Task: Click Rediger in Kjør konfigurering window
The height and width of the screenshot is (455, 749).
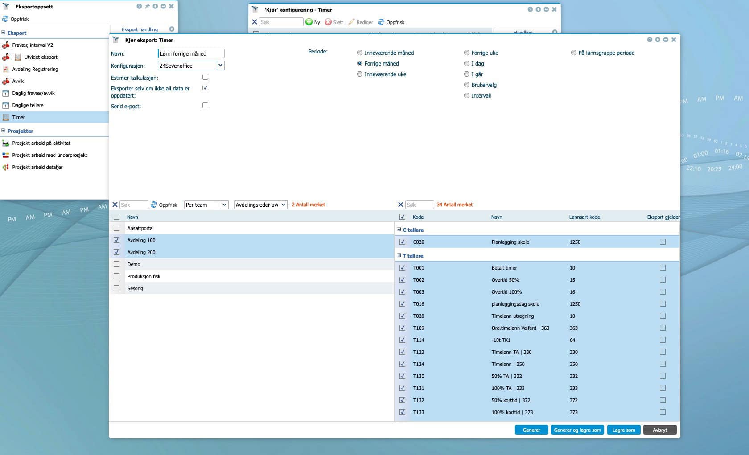Action: tap(360, 22)
